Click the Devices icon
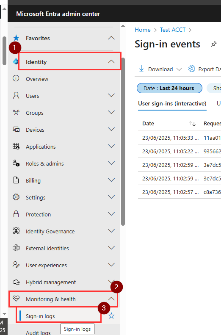 pyautogui.click(x=16, y=129)
